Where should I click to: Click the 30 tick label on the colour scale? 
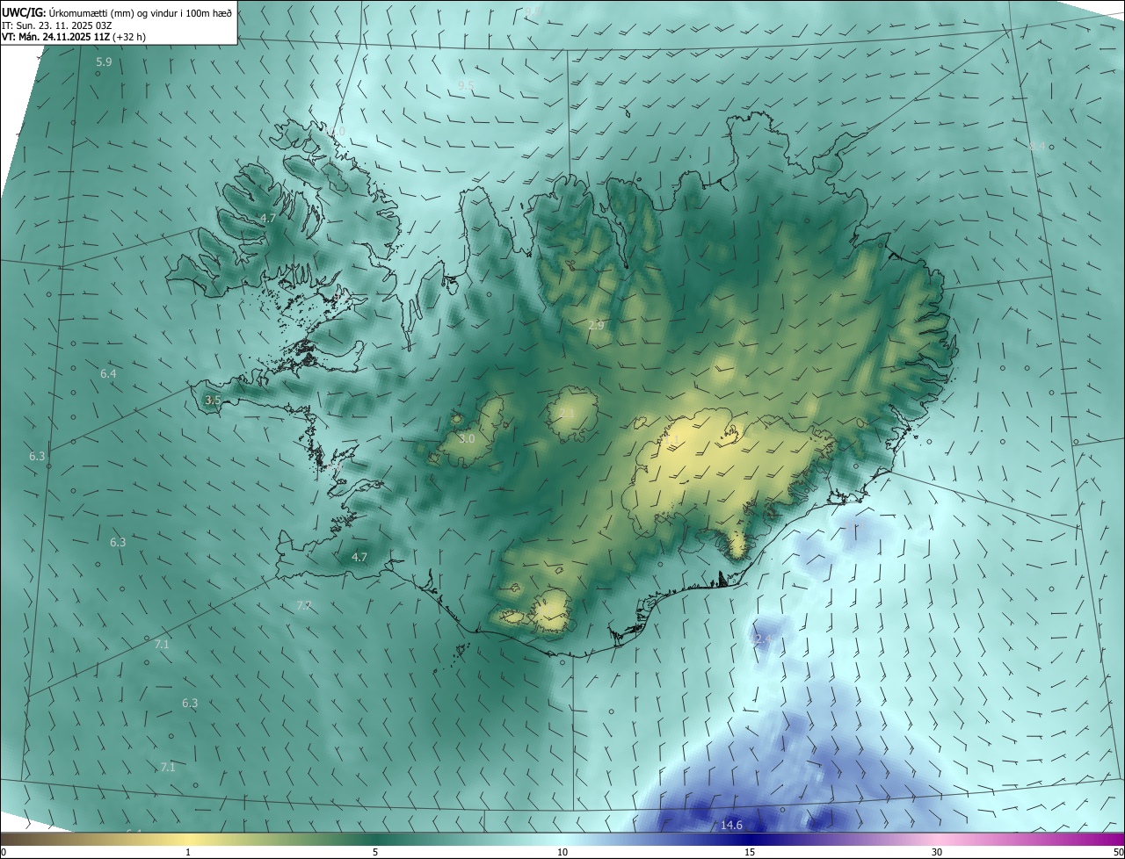[x=937, y=852]
